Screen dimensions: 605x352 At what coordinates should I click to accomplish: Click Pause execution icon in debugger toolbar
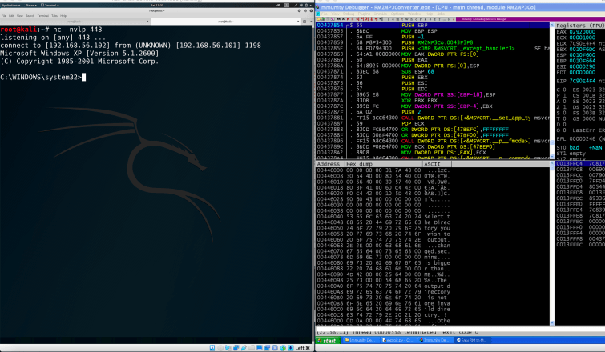353,19
